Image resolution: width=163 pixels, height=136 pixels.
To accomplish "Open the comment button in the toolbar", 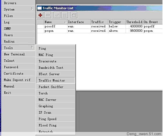I will pyautogui.click(x=74, y=15).
